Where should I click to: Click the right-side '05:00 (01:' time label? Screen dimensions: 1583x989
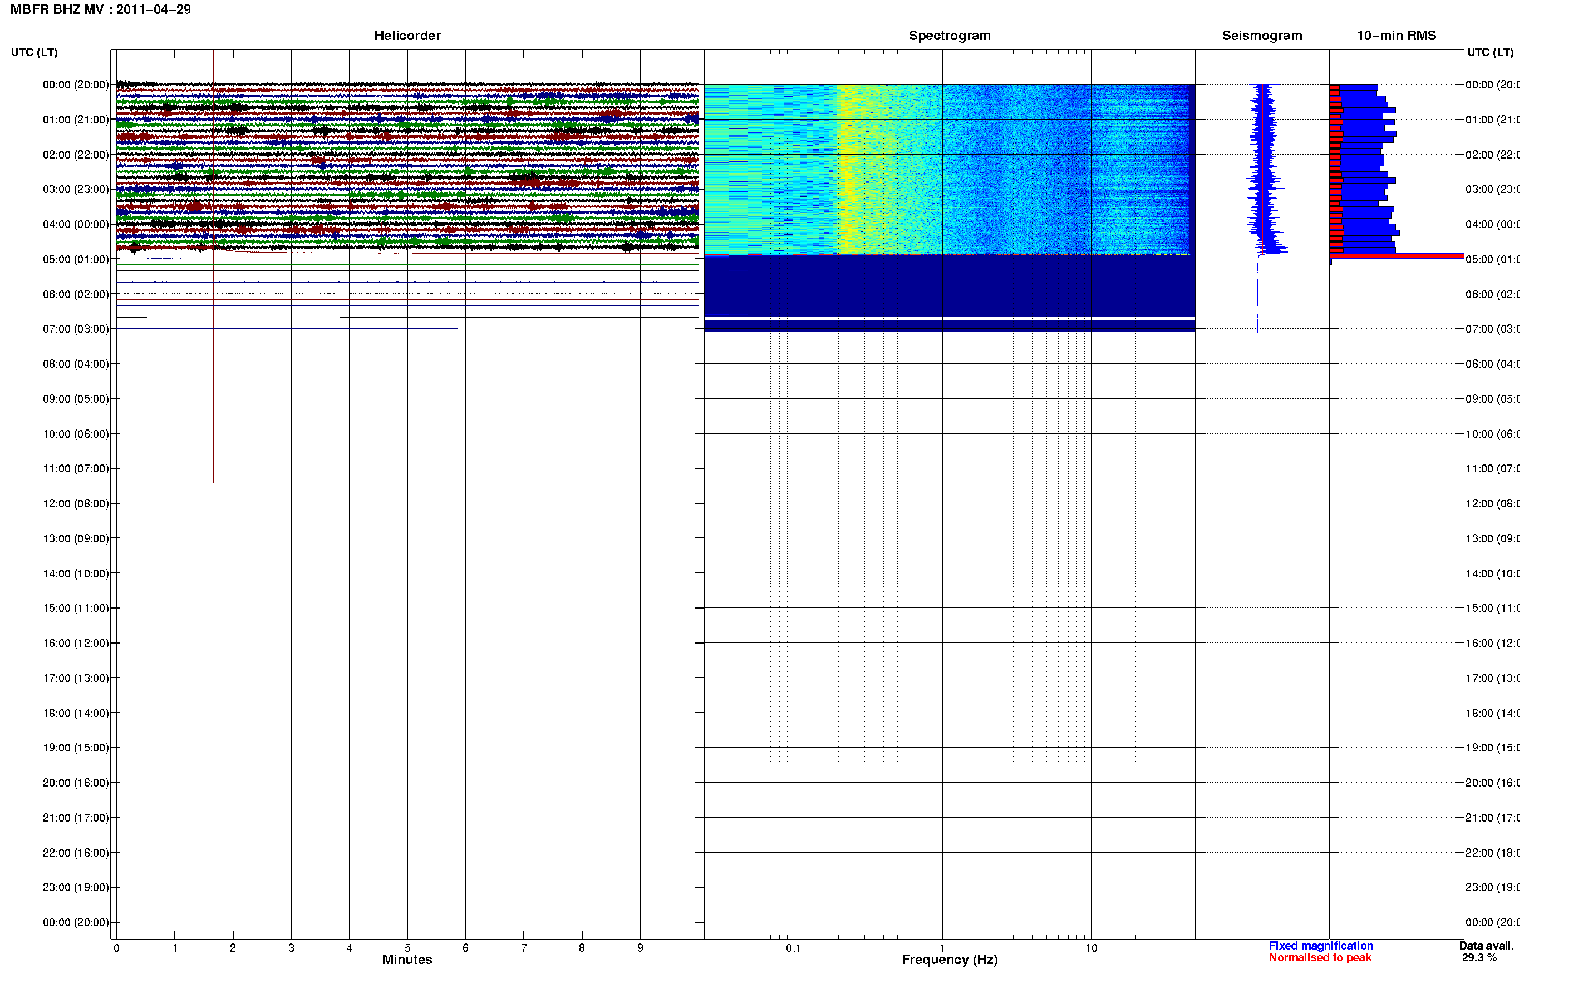tap(1493, 259)
